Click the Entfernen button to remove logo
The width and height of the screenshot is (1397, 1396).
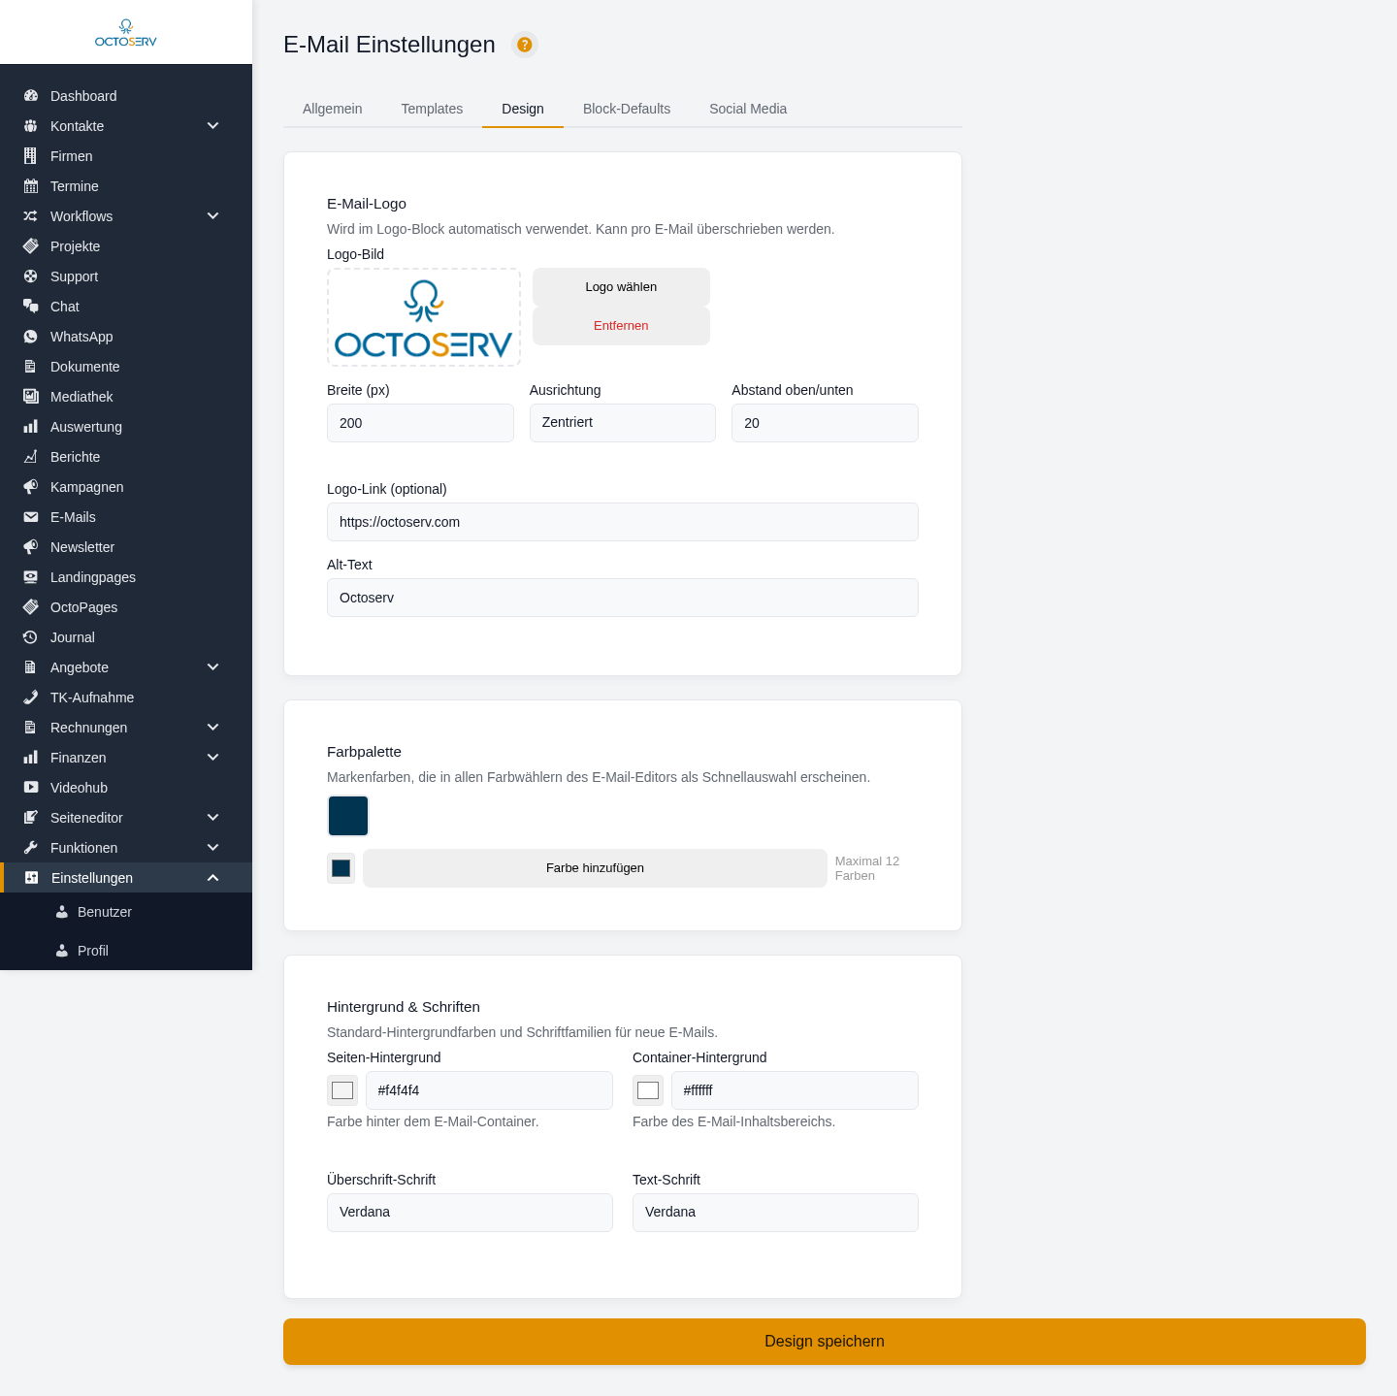point(621,326)
